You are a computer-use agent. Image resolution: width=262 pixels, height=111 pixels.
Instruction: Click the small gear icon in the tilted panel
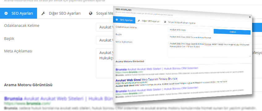117,20
